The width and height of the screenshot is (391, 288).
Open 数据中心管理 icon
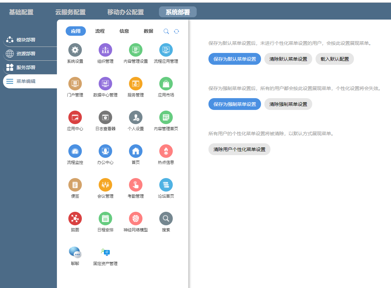tap(105, 84)
